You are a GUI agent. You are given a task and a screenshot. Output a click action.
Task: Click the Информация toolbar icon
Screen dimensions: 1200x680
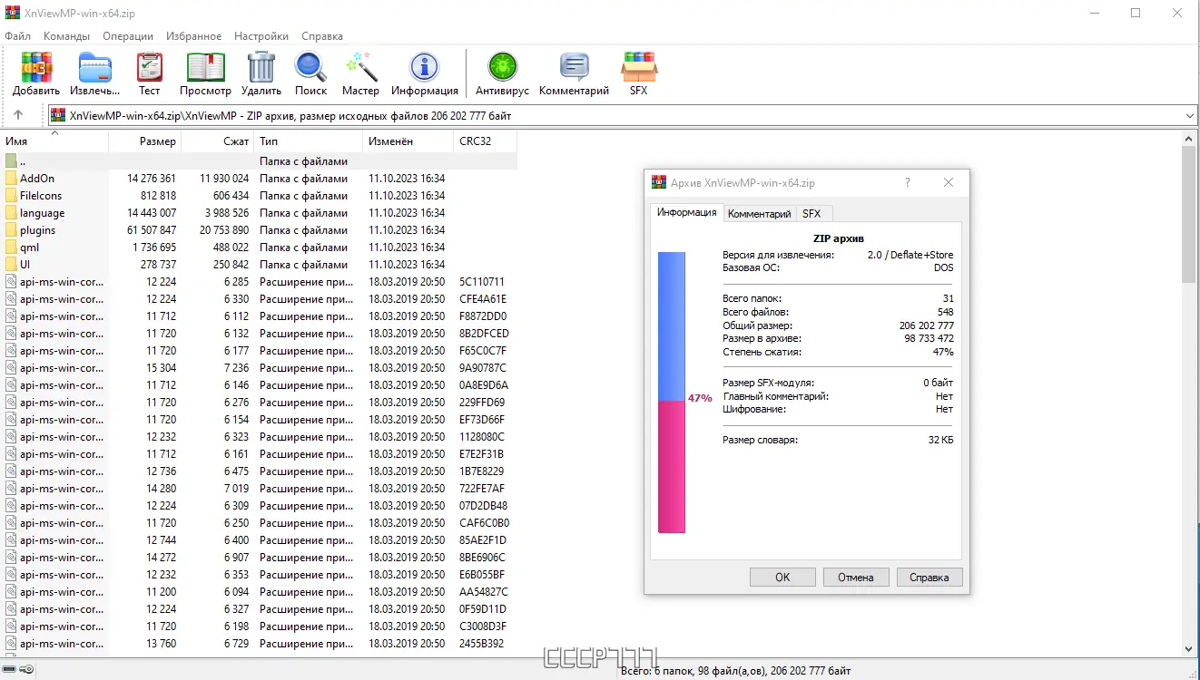click(425, 73)
